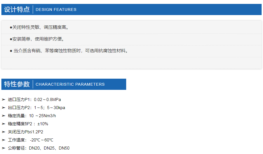Click the arrow bullet beside 公称管径

[x=4, y=148]
